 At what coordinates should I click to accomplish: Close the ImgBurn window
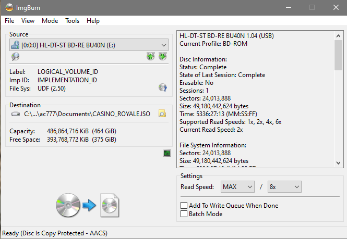336,7
